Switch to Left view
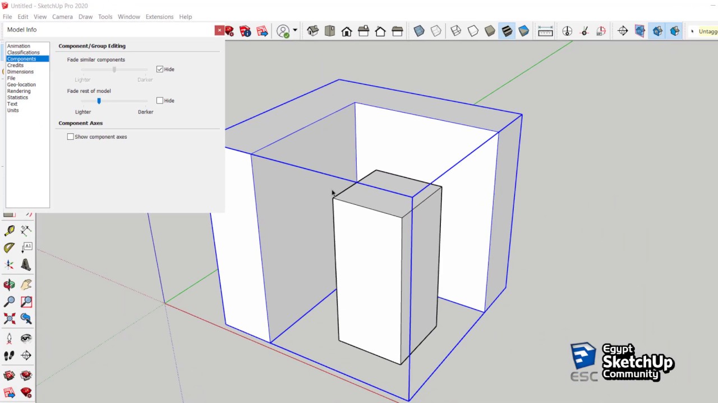Image resolution: width=718 pixels, height=403 pixels. [398, 31]
